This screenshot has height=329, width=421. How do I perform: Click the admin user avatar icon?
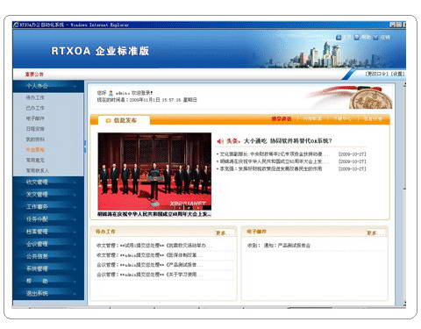click(111, 93)
